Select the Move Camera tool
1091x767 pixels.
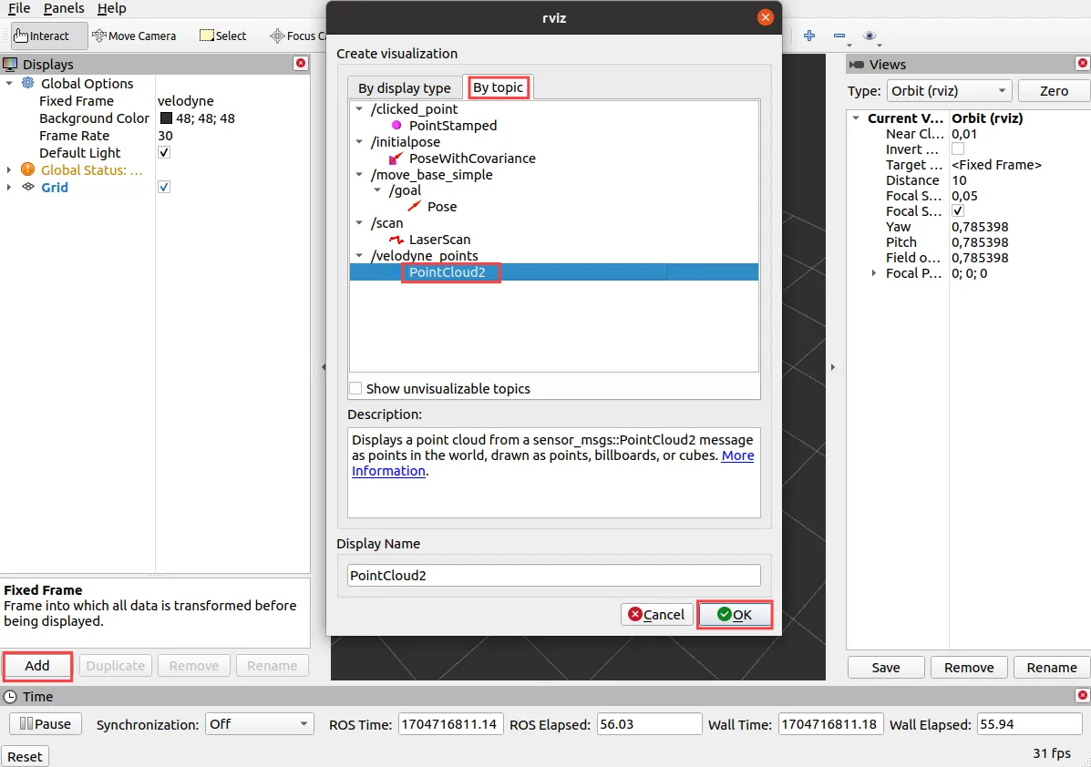coord(134,36)
